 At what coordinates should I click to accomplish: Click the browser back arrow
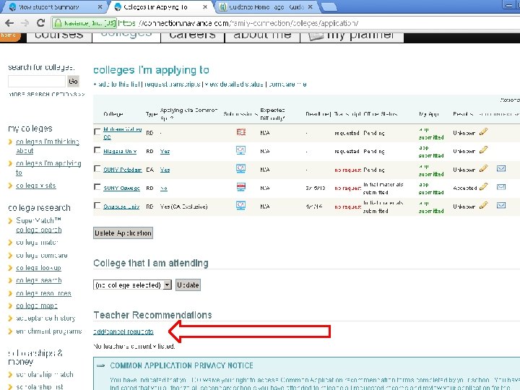pyautogui.click(x=9, y=23)
